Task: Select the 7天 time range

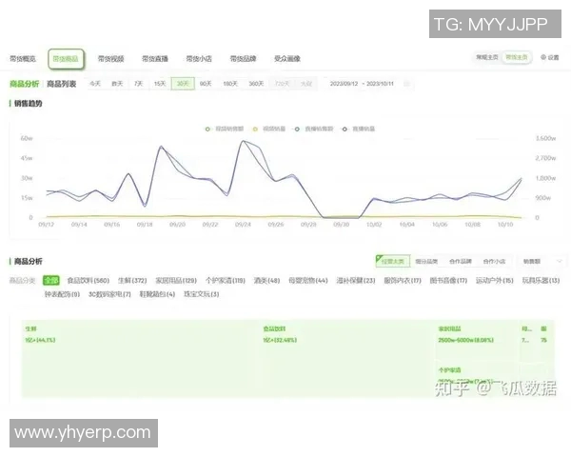Action: [139, 84]
